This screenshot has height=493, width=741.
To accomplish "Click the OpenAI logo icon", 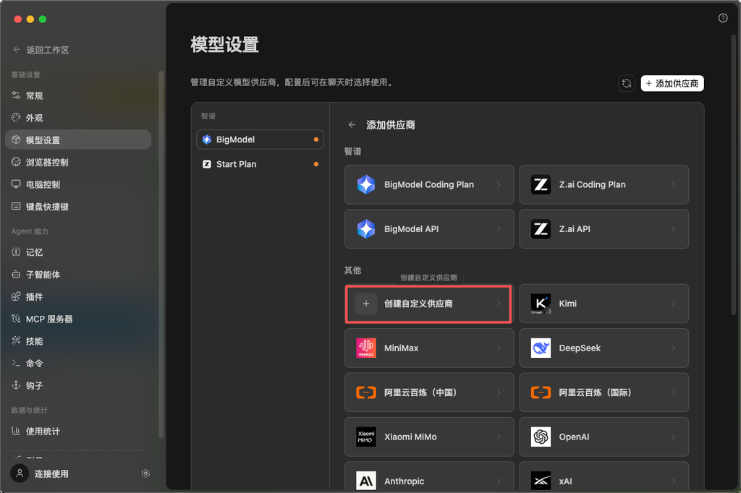I will point(541,437).
